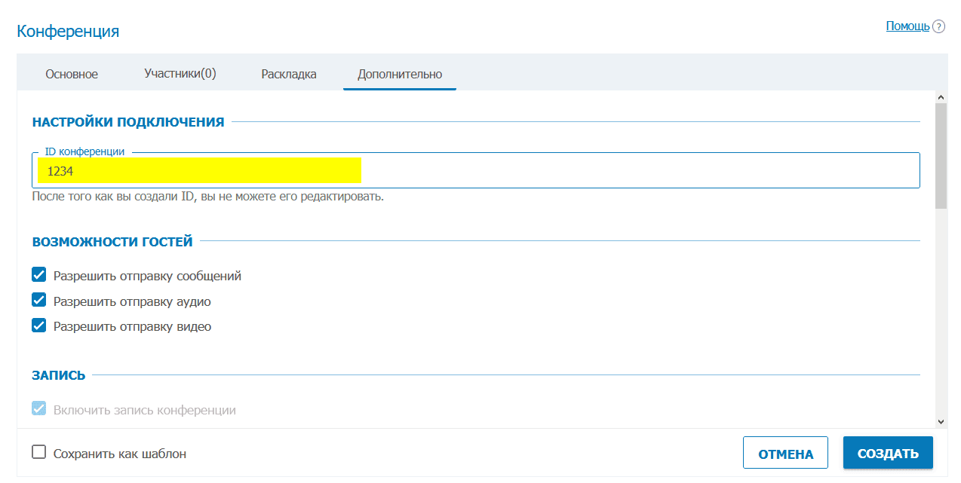961x483 pixels.
Task: Open the help question mark icon
Action: click(938, 26)
